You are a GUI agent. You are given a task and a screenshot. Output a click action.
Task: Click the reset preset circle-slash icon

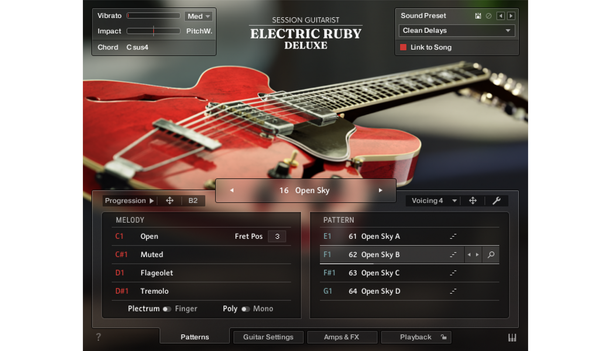click(x=489, y=16)
